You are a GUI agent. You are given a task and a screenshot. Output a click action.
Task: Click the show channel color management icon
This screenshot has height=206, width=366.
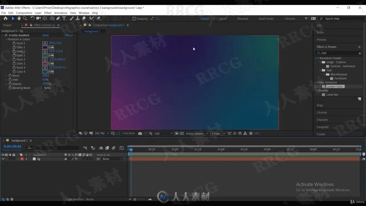pos(151,133)
